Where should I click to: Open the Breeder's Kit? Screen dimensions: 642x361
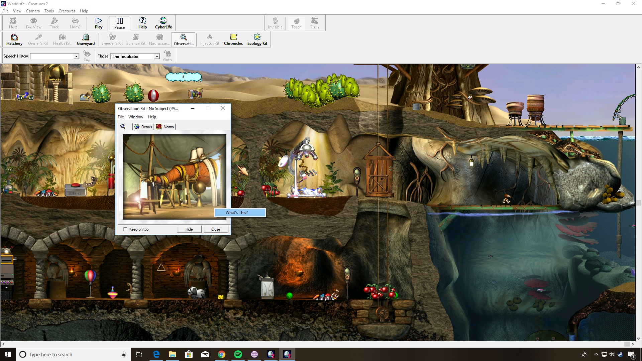(x=112, y=39)
